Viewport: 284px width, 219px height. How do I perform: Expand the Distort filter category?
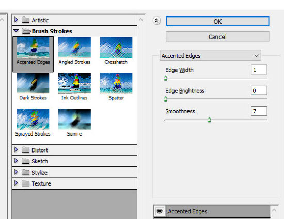16,150
